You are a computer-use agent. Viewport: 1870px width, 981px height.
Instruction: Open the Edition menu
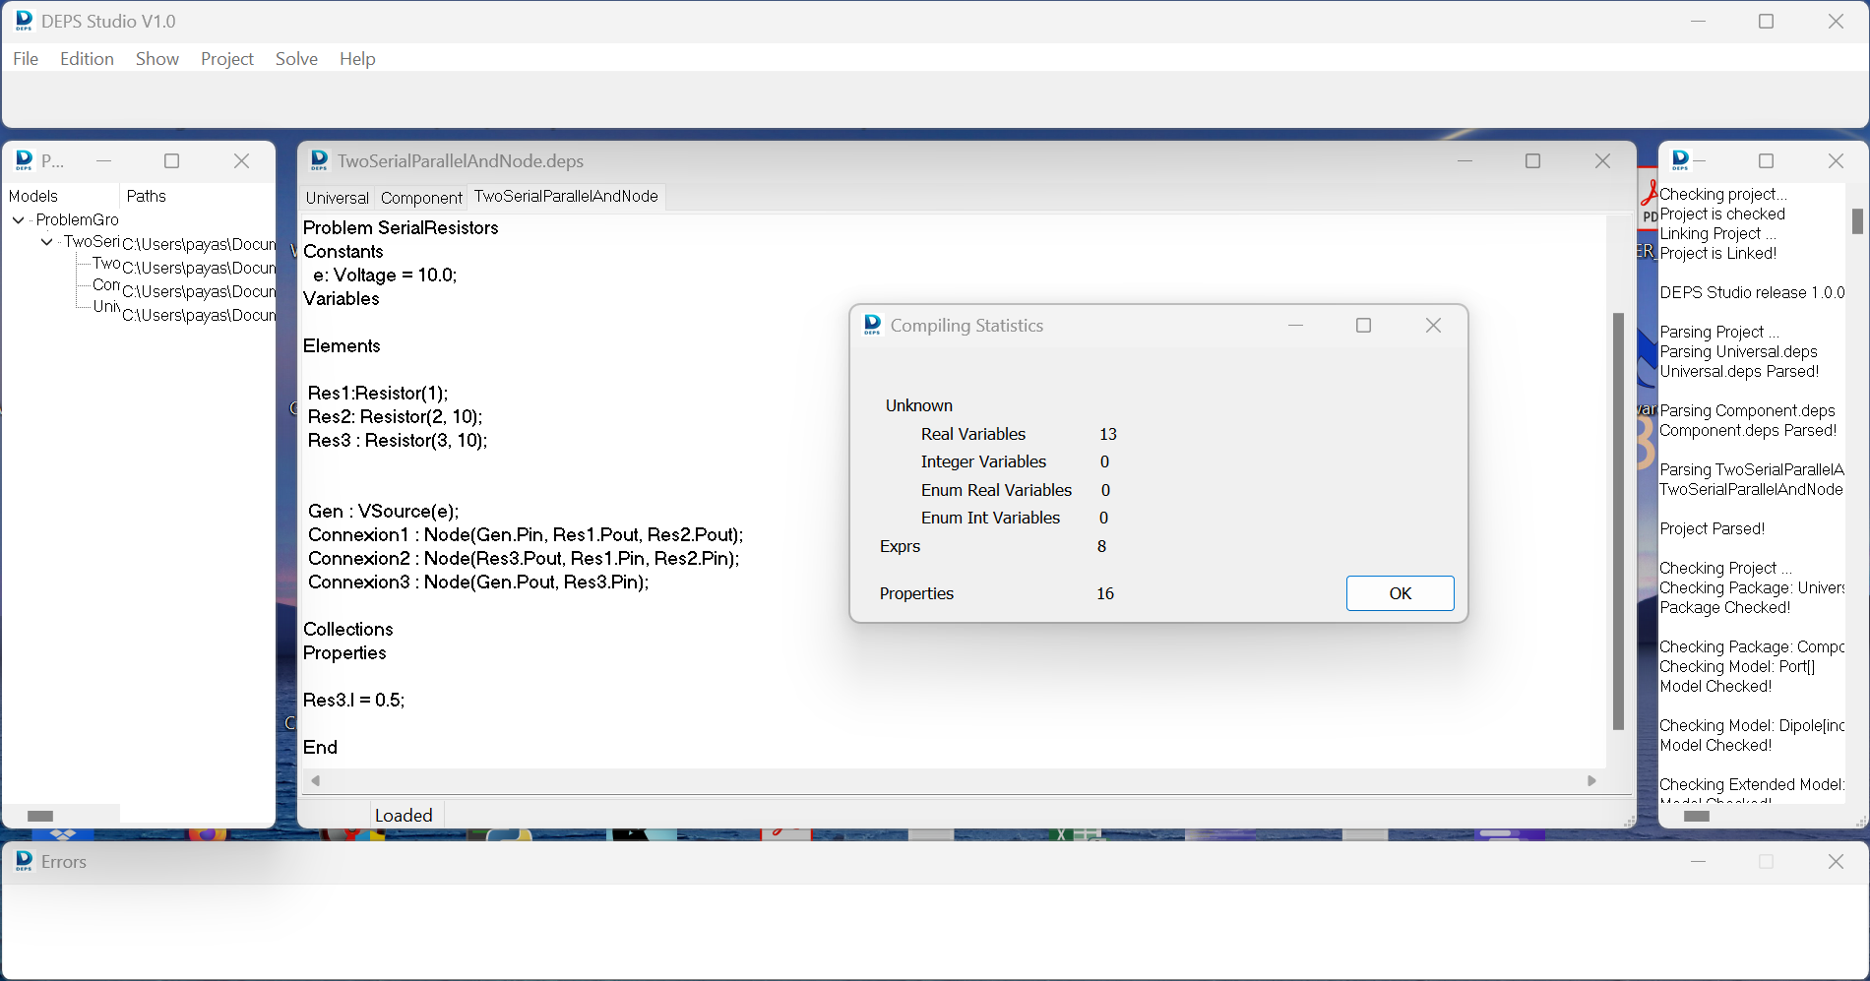[x=87, y=59]
